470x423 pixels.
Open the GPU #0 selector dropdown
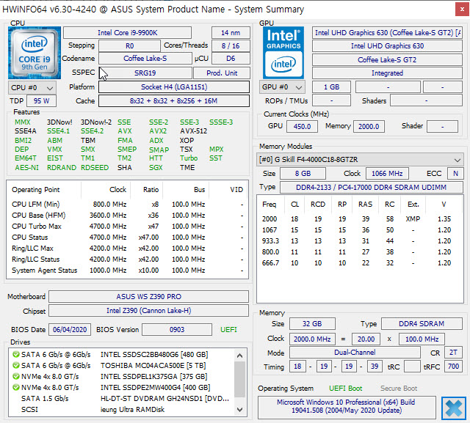[x=281, y=87]
